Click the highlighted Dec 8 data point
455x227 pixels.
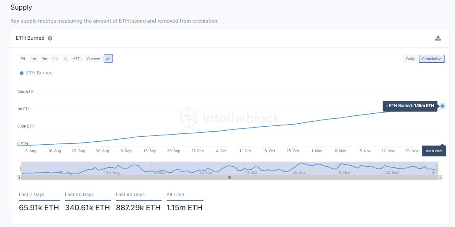442,106
